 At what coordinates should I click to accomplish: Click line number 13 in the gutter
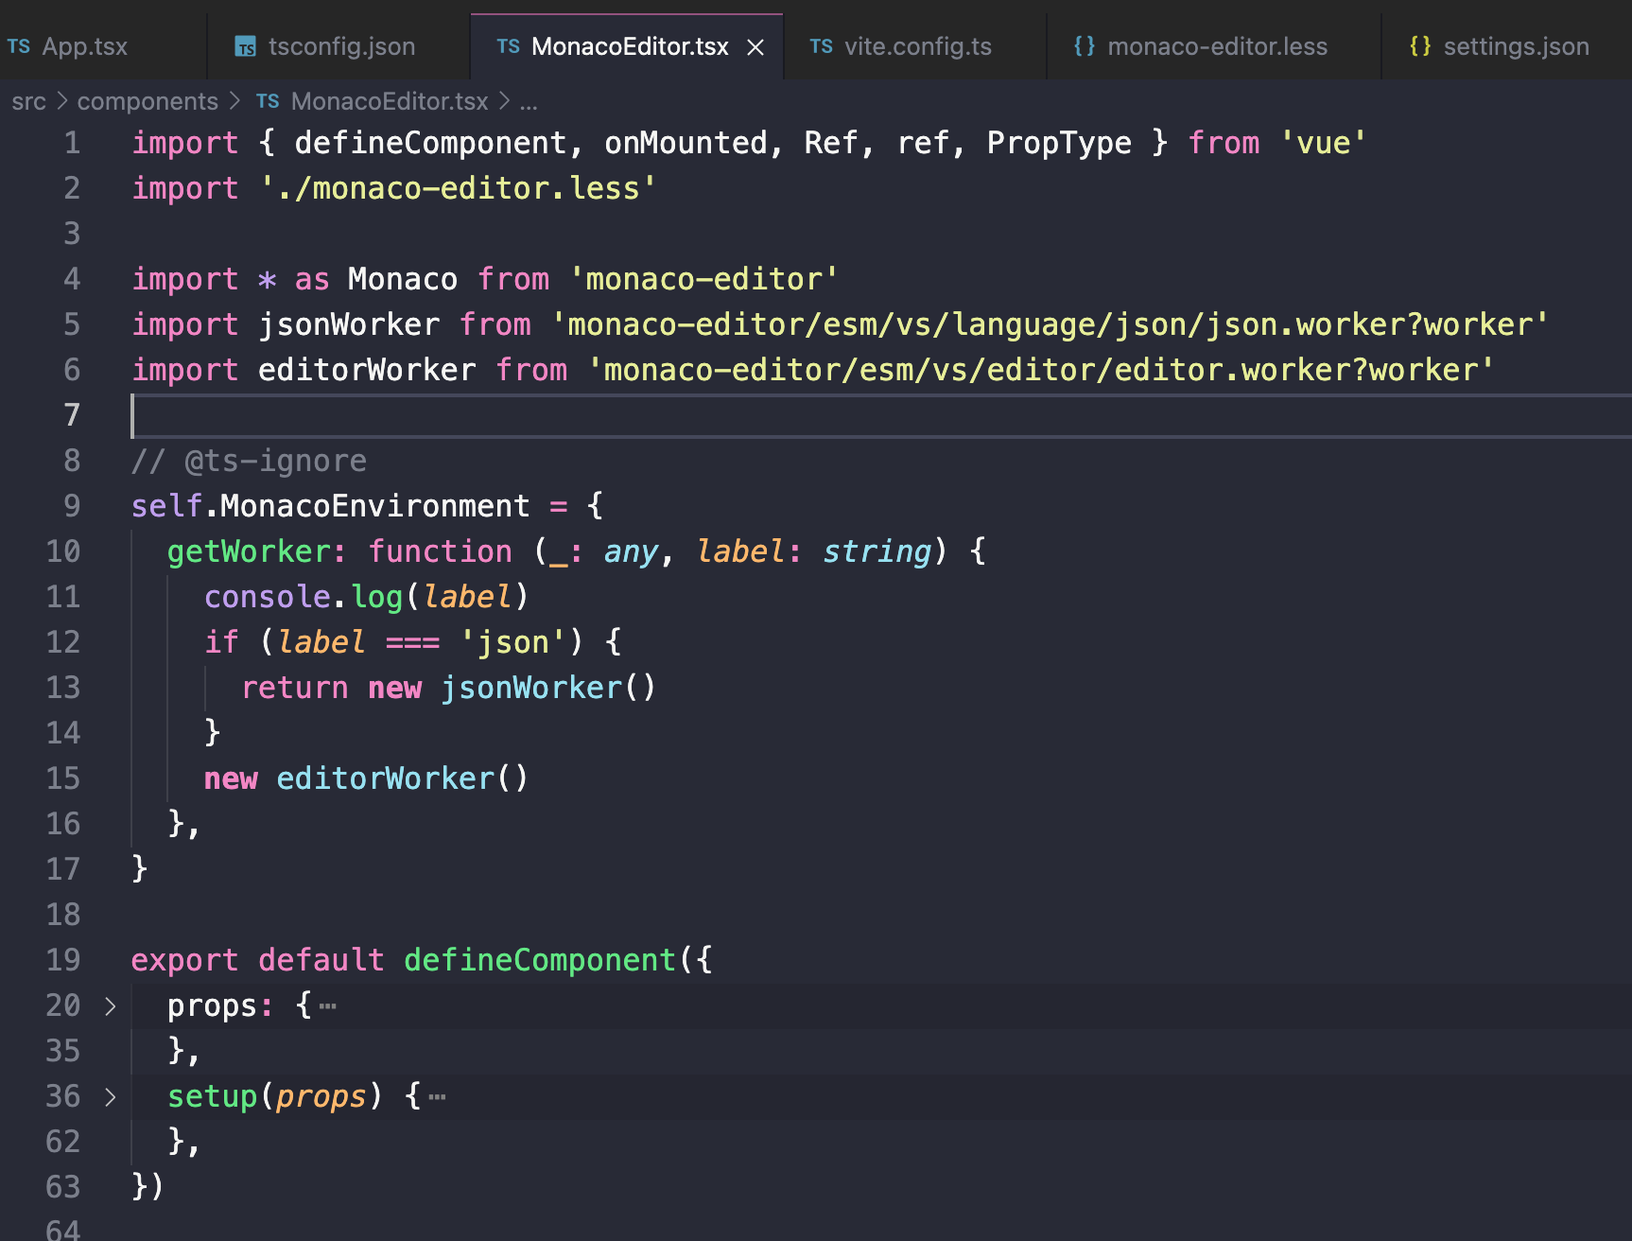(x=62, y=687)
